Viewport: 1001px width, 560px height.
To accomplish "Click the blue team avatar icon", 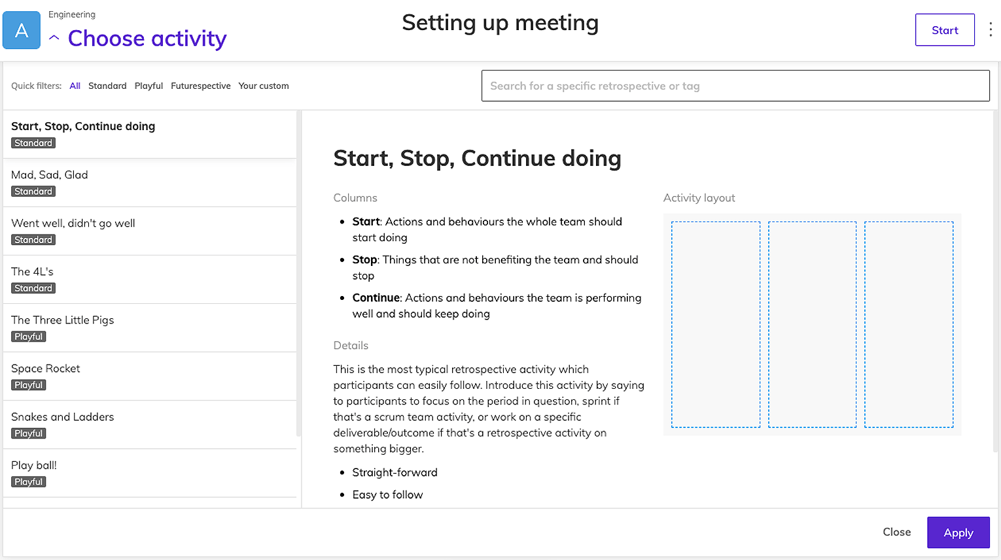I will coord(22,30).
